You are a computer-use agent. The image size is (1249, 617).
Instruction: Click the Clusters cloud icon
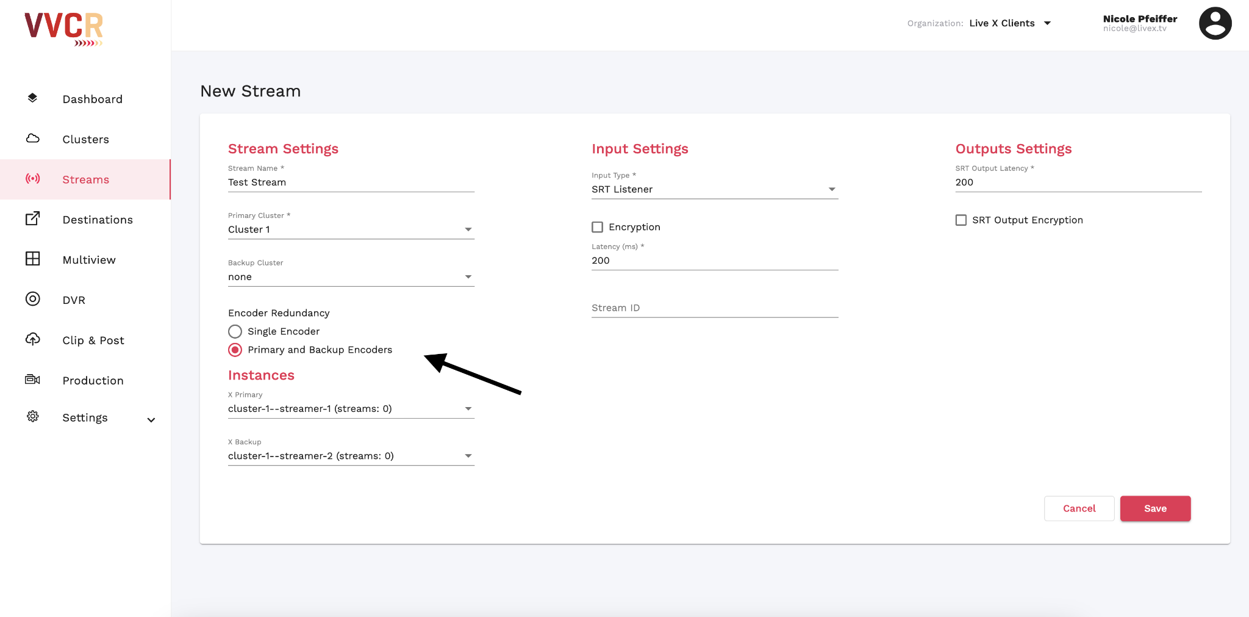click(x=33, y=139)
